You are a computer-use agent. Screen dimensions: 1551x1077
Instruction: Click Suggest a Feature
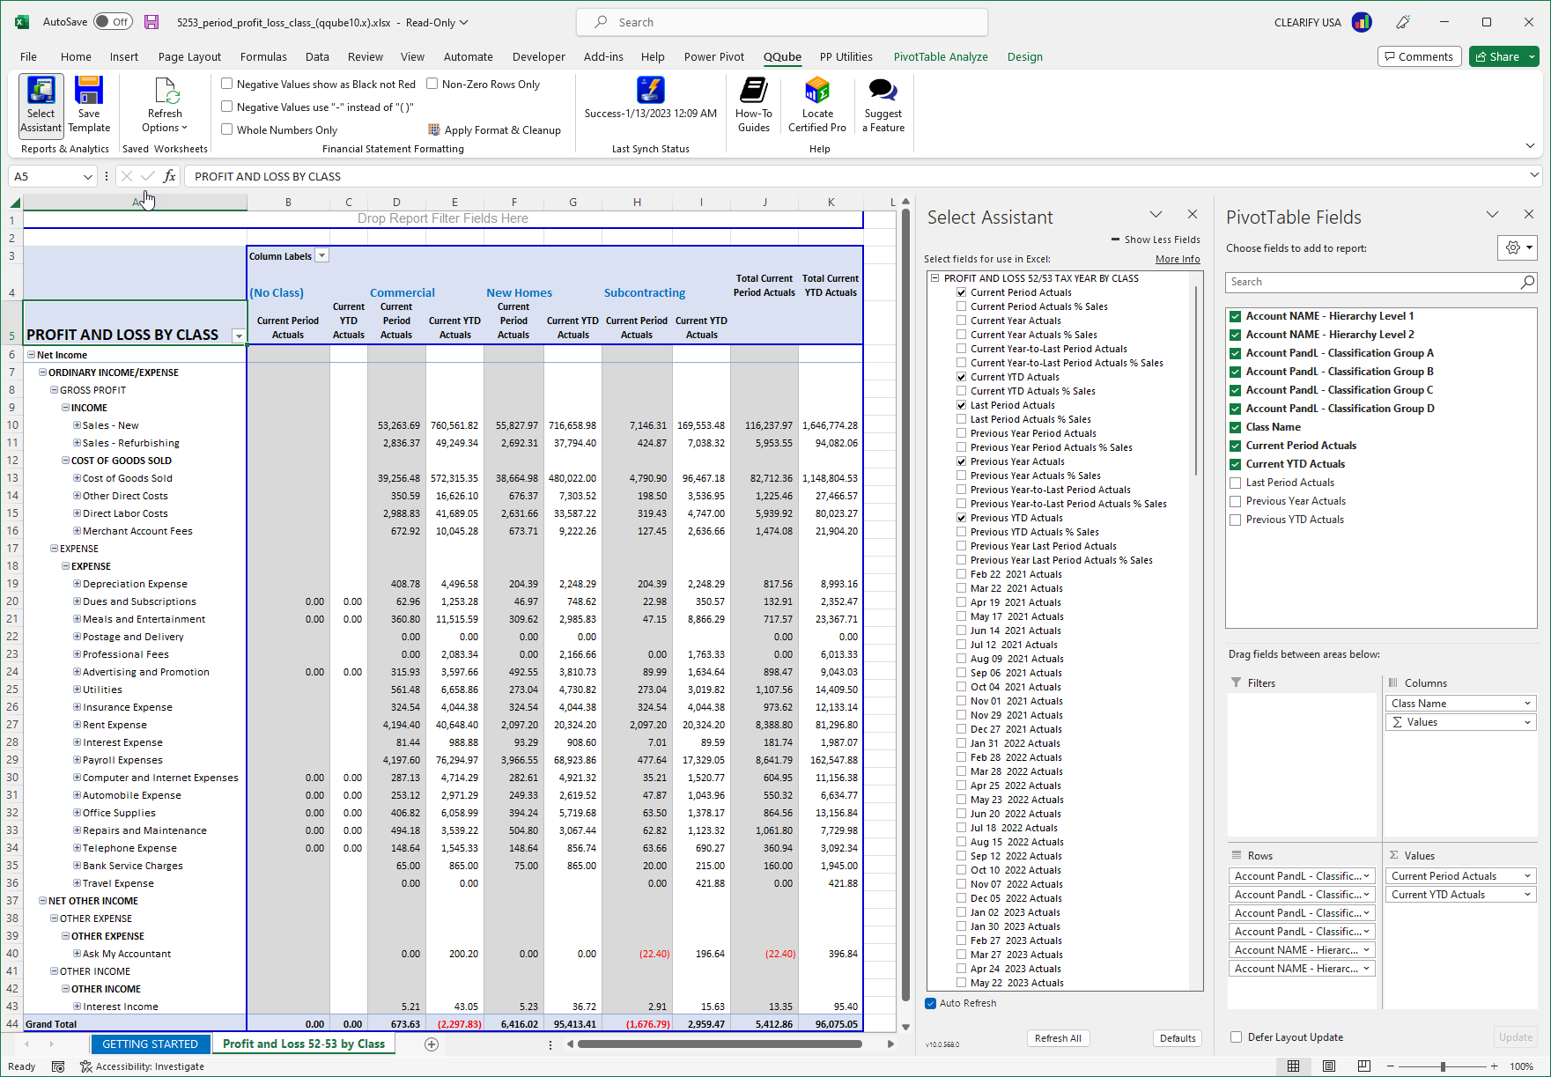pyautogui.click(x=882, y=104)
